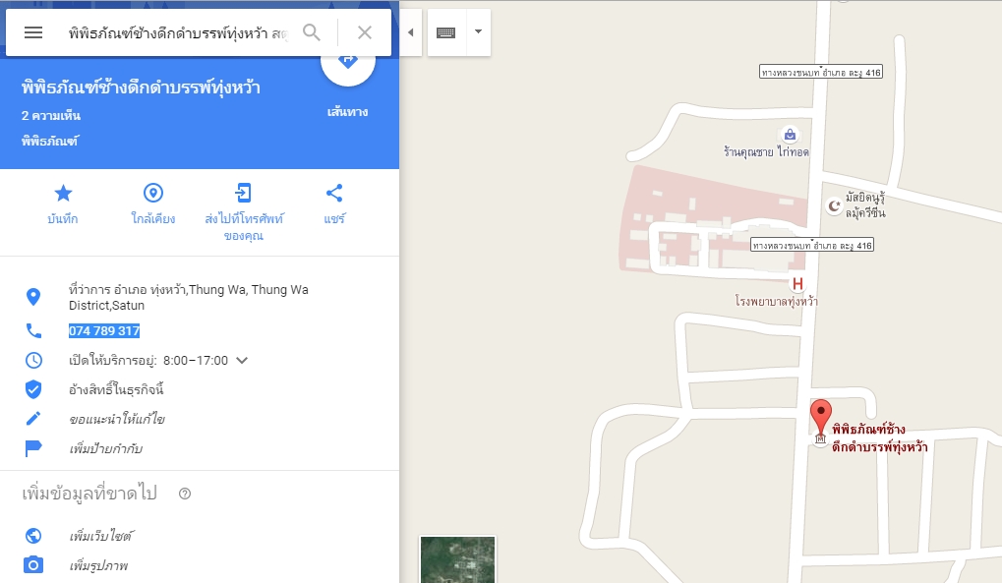The width and height of the screenshot is (1002, 583).
Task: Click the add photo camera item
Action: (98, 565)
